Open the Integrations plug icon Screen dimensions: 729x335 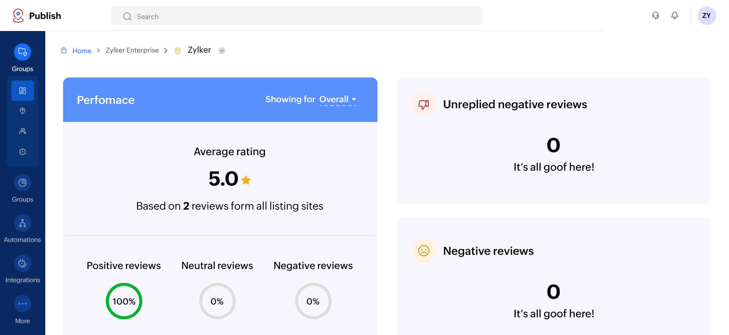(23, 263)
